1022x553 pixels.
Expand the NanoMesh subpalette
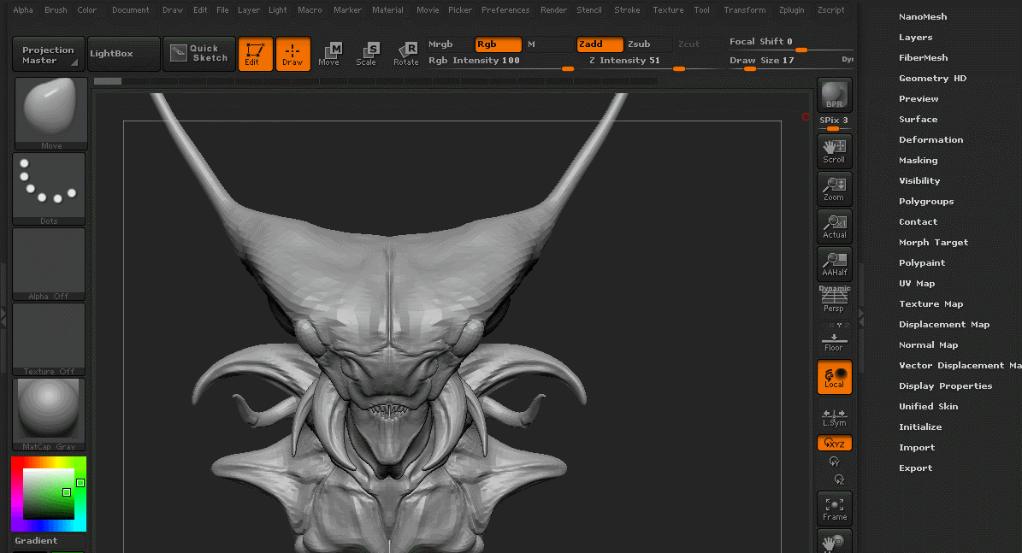[x=923, y=17]
